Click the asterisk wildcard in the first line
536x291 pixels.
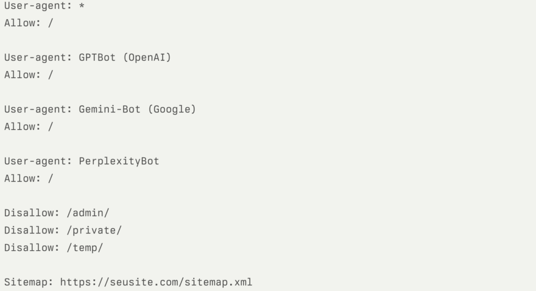pyautogui.click(x=82, y=6)
